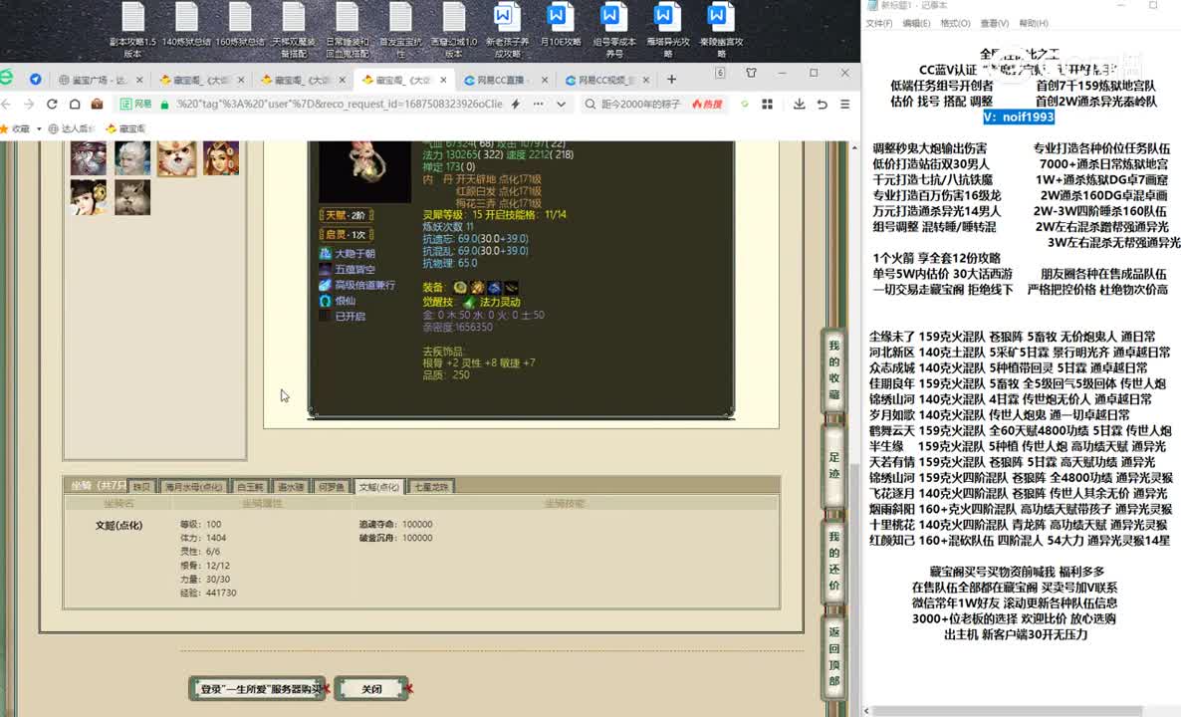Open the 副本攻略1.5版本 desktop file

[132, 30]
